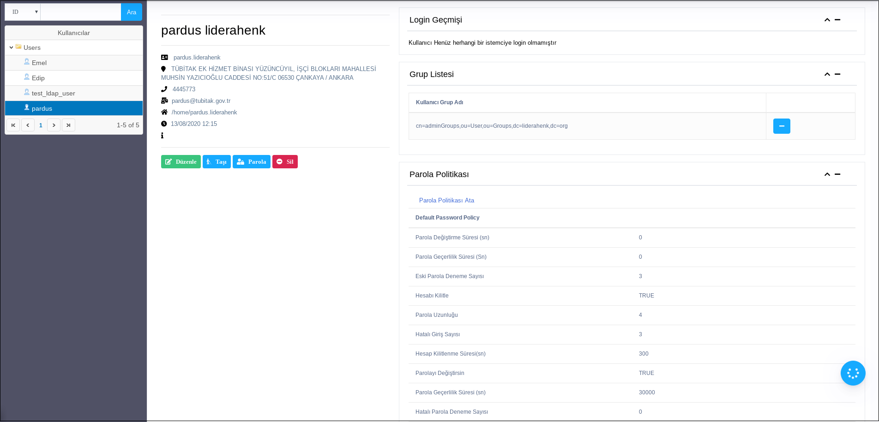Go to the next users page
879x422 pixels.
tap(54, 125)
